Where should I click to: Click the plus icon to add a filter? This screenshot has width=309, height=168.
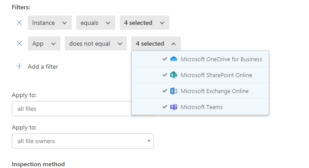tap(20, 66)
